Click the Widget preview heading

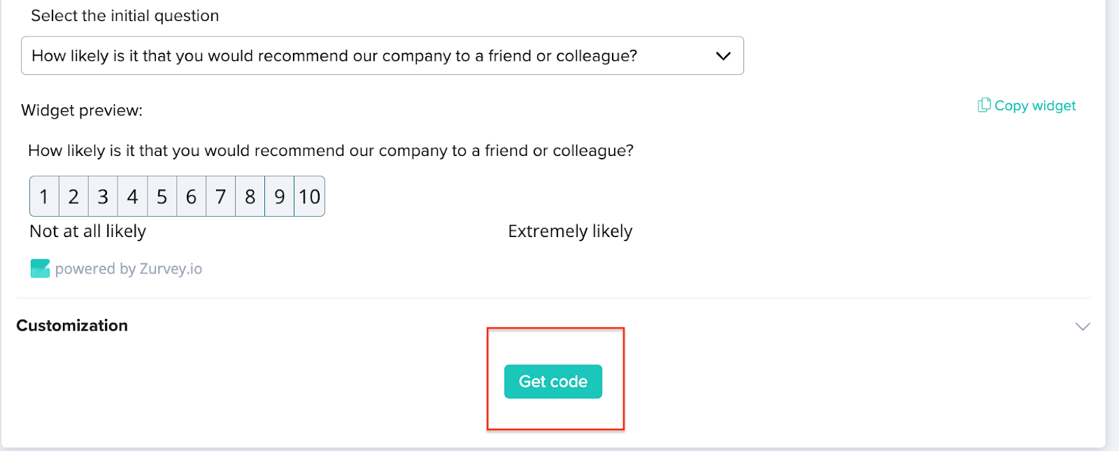(82, 110)
